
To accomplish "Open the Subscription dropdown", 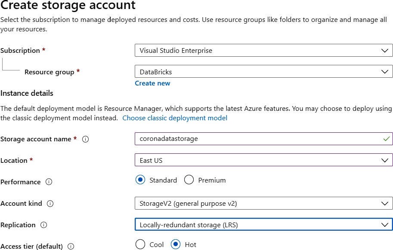I will coord(263,51).
